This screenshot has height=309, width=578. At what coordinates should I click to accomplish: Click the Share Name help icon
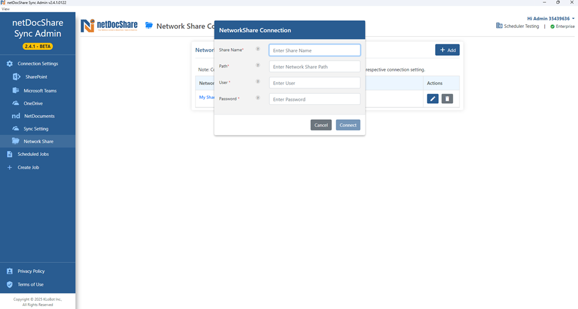[x=258, y=49]
